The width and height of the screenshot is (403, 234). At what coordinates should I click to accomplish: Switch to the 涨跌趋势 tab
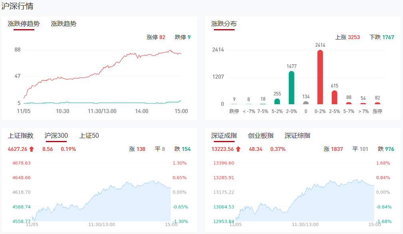point(63,24)
